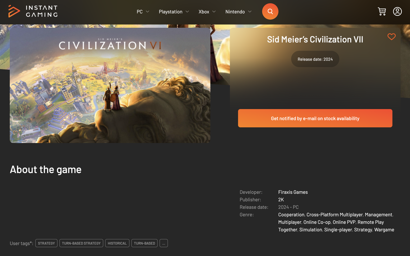This screenshot has width=410, height=256.
Task: Click the 2024 - PC release date value
Action: (x=288, y=207)
